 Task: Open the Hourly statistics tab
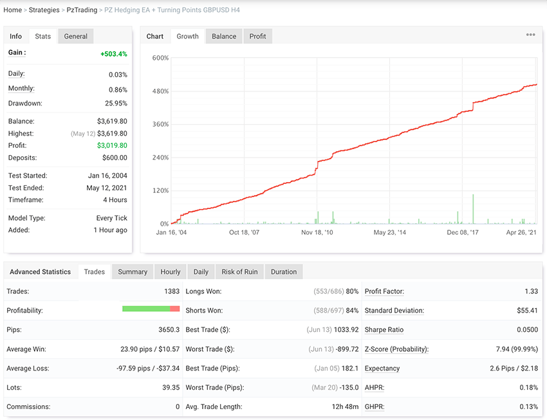(171, 272)
